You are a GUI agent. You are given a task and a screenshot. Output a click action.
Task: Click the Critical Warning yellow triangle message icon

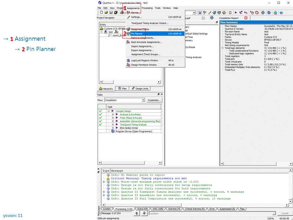pos(108,178)
